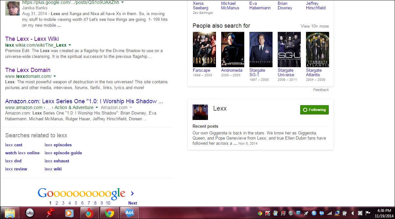Image resolution: width=395 pixels, height=219 pixels.
Task: Open Windows Explorer from the taskbar
Action: pos(10,213)
